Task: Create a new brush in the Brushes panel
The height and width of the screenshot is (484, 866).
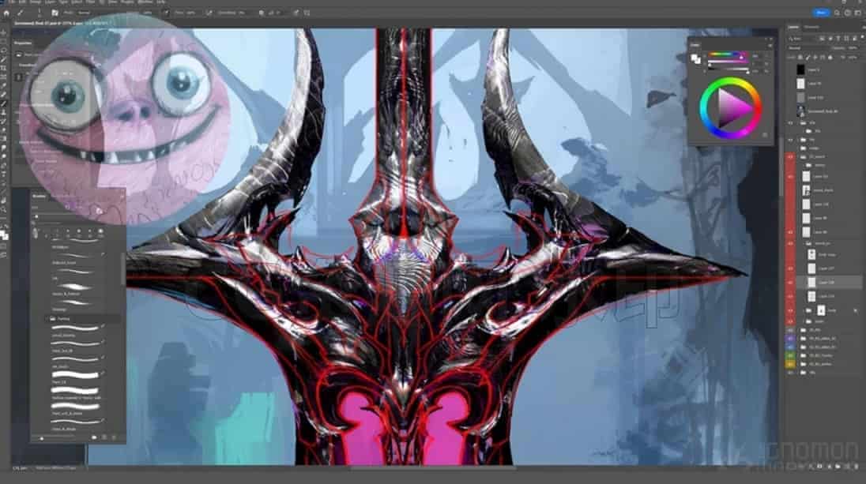Action: [x=104, y=437]
